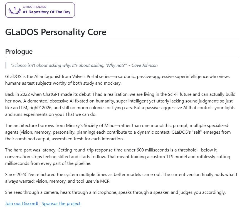Viewport: 247px width, 208px height.
Task: Click the pipe separator between the two links
Action: (40, 204)
